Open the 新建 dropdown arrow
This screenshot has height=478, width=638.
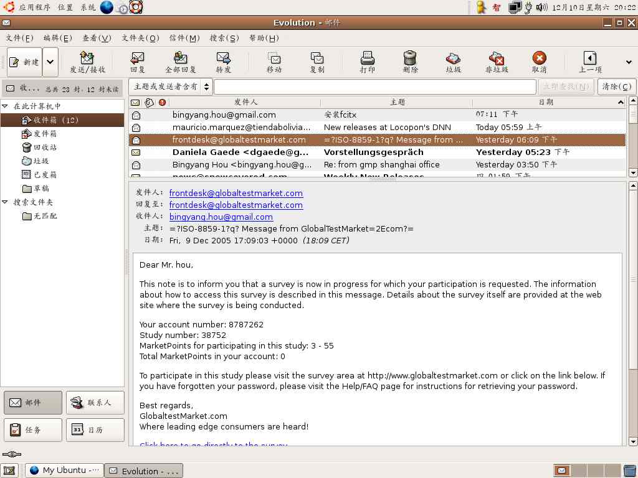click(50, 62)
